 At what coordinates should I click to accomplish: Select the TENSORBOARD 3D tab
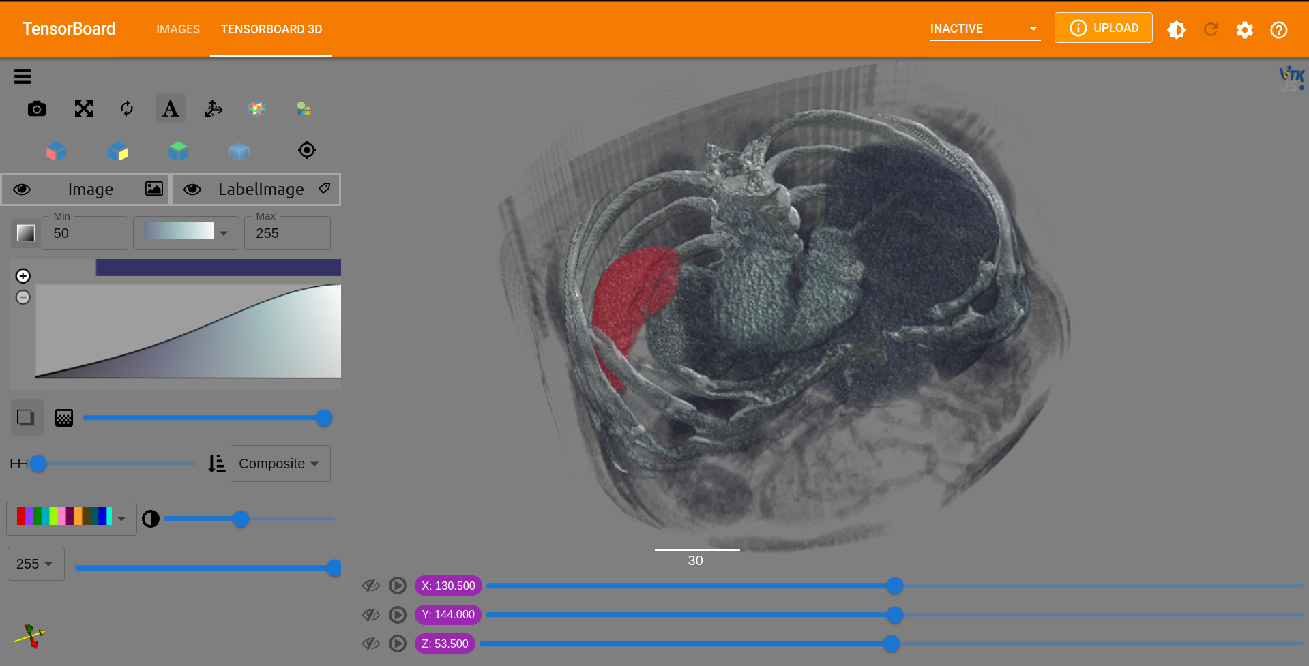pyautogui.click(x=271, y=29)
